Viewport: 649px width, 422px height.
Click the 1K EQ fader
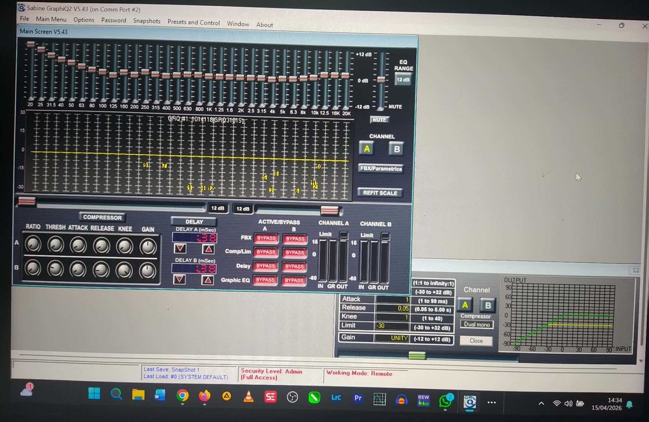(209, 76)
